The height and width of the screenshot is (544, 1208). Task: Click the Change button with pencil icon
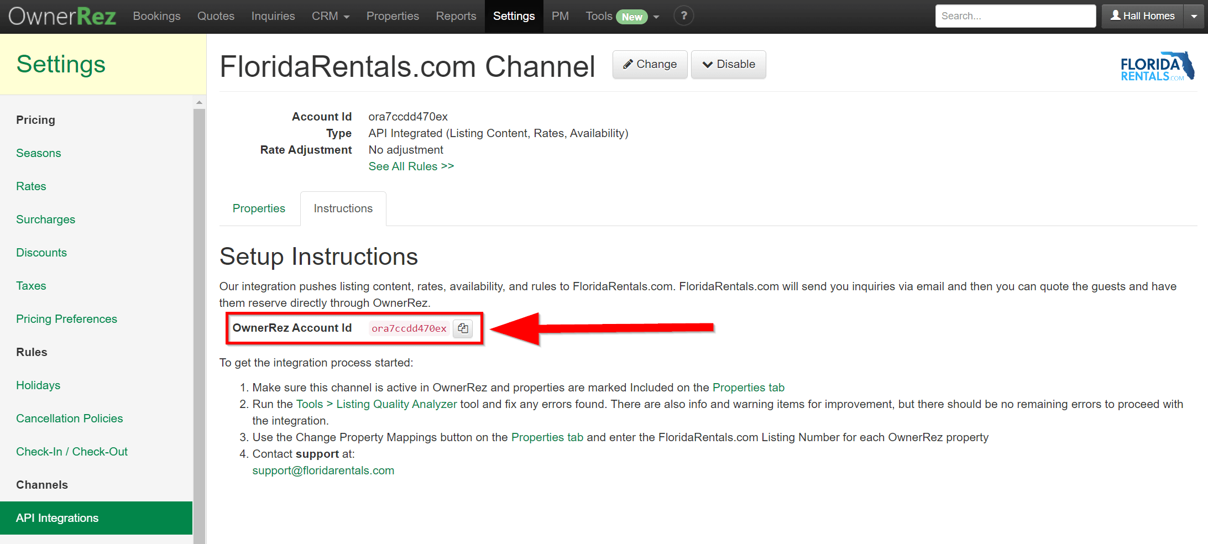pos(650,64)
